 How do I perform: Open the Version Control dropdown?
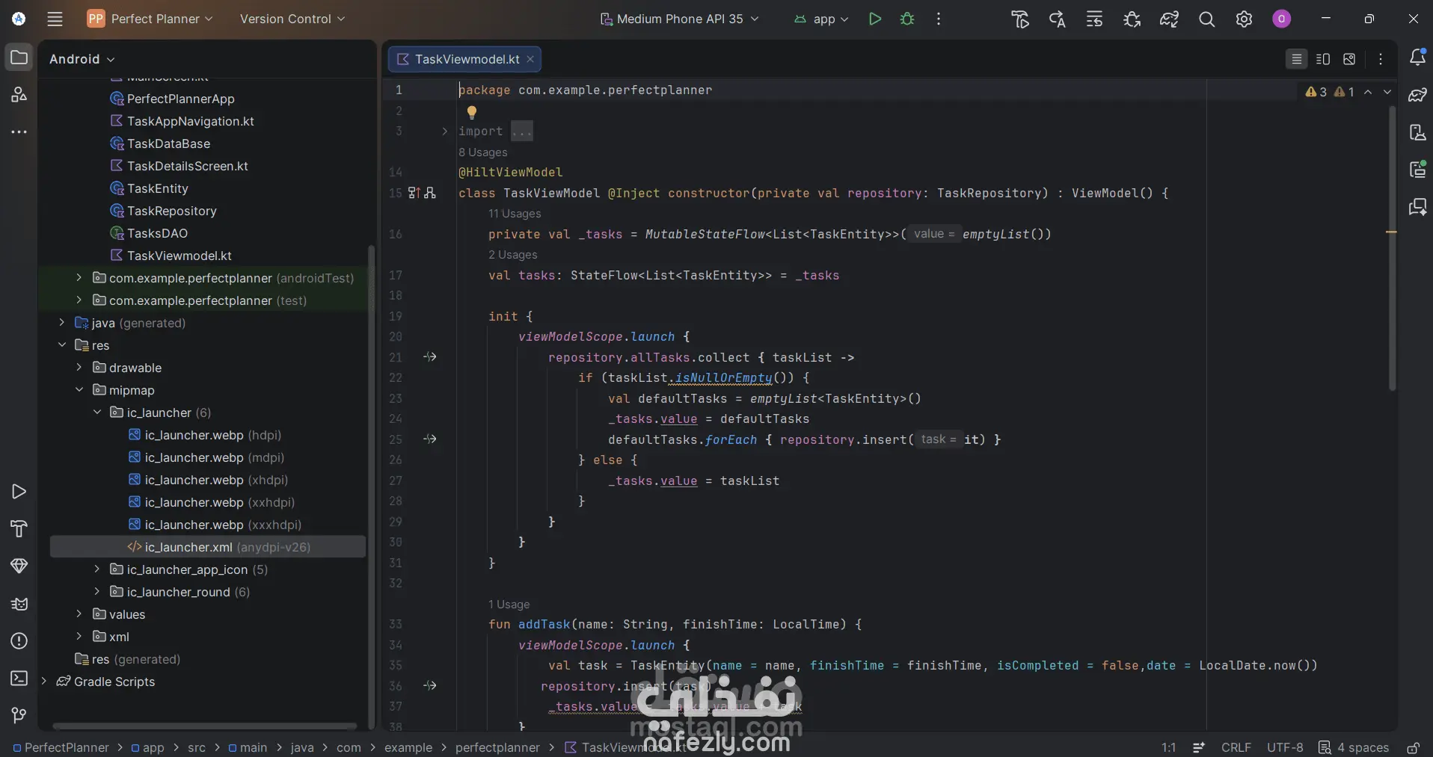coord(292,19)
